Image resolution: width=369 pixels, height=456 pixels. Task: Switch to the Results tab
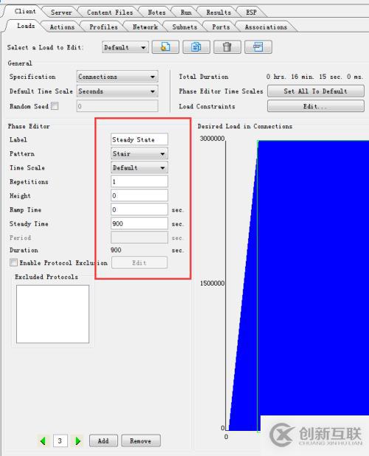coord(218,13)
